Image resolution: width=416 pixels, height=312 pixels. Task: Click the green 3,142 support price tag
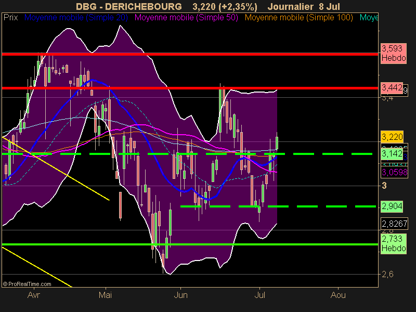(392, 153)
